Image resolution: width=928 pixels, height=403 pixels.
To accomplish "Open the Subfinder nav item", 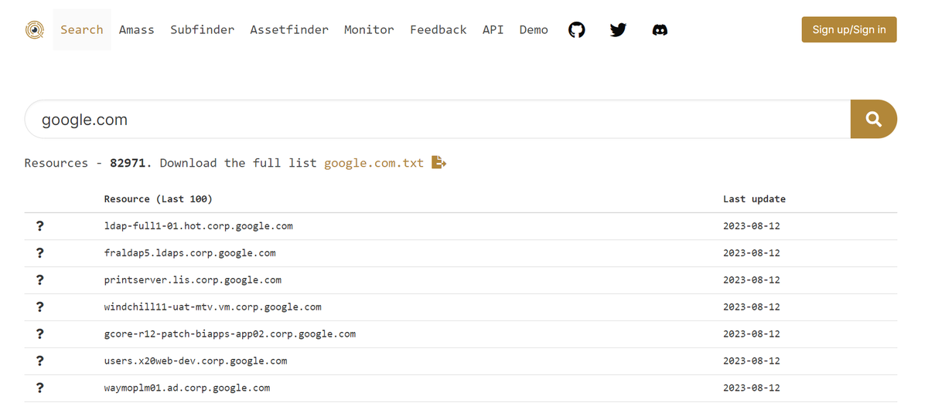I will point(203,30).
